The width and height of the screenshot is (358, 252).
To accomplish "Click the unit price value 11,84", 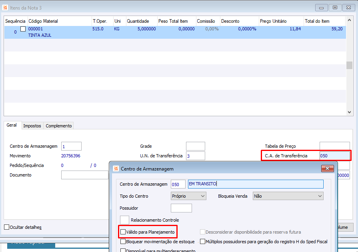I will tap(295, 29).
